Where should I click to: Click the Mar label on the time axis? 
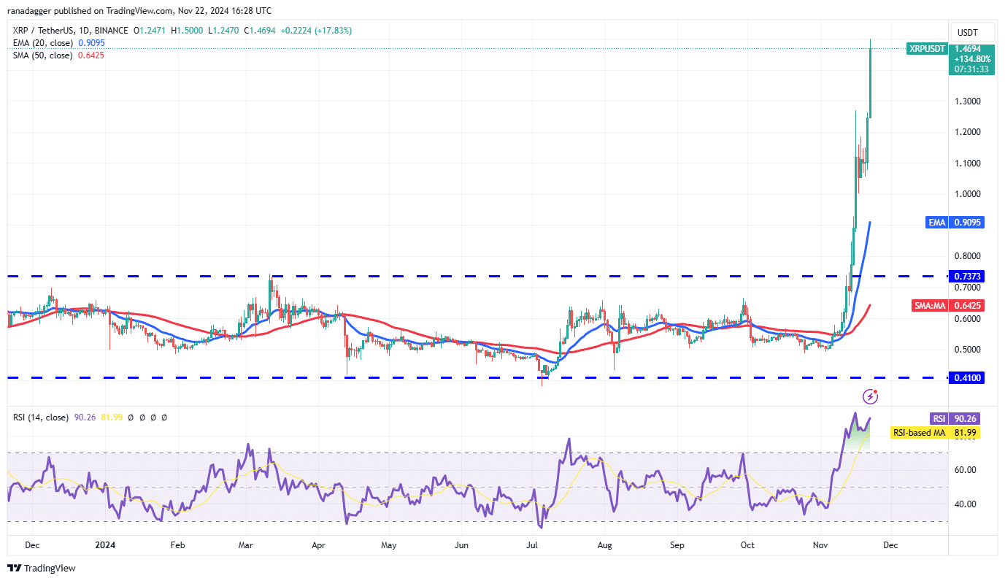coord(246,545)
